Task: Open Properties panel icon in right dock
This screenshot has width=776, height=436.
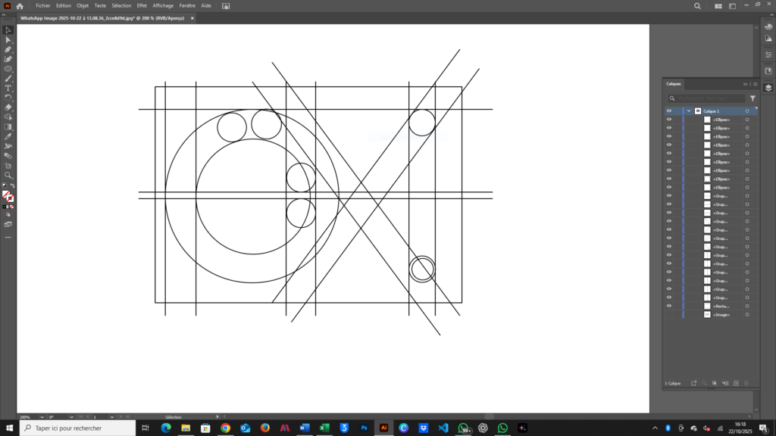Action: [x=768, y=54]
